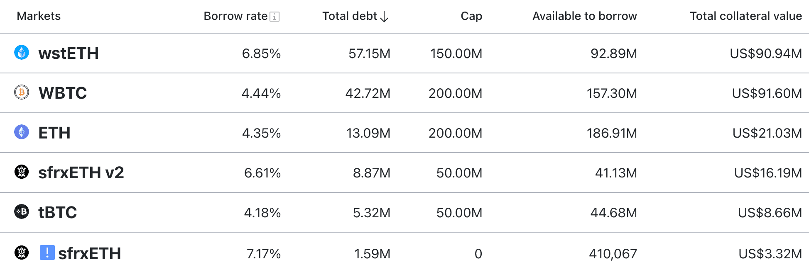Click the 6.85% borrow rate value

pyautogui.click(x=262, y=53)
